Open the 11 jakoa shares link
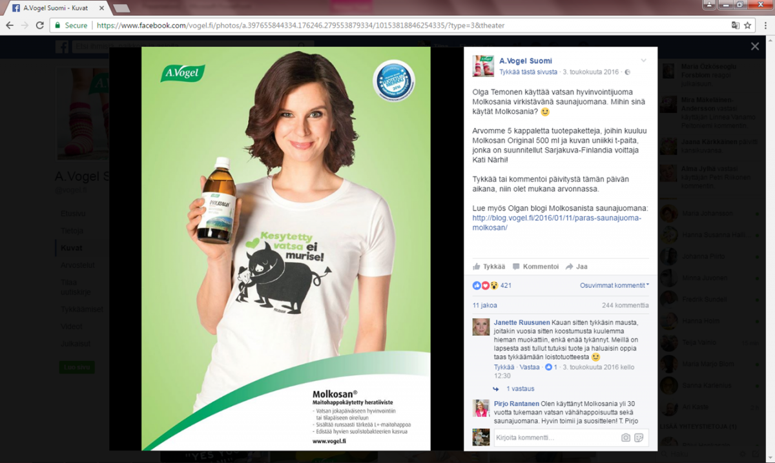 (485, 305)
